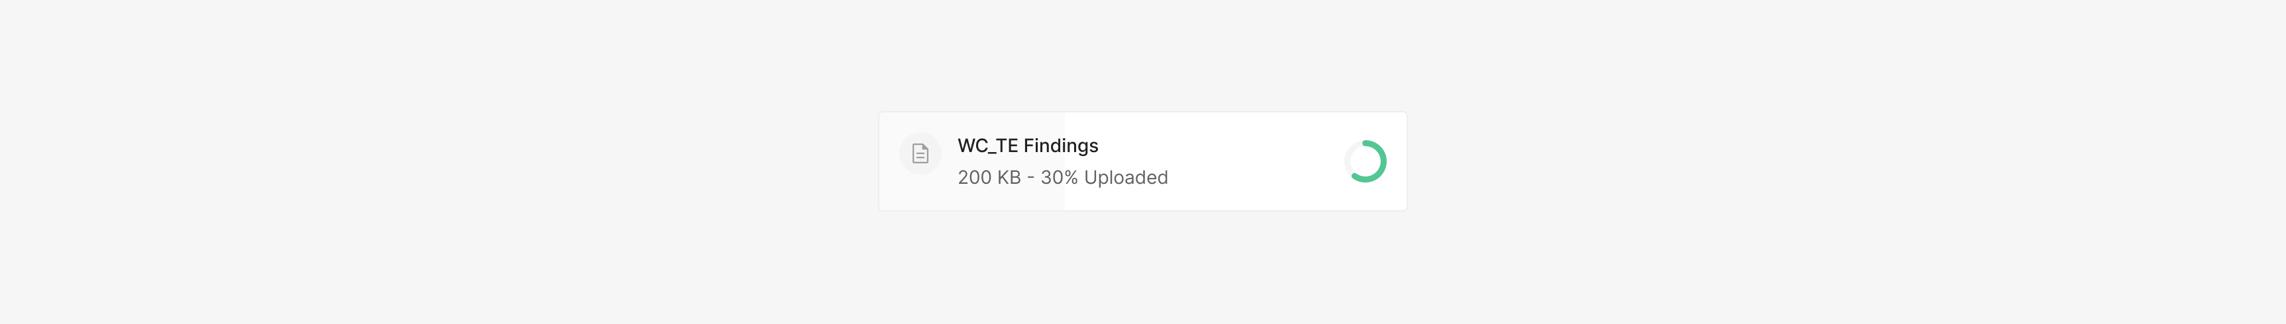Click the center of the circular progress indicator
This screenshot has height=324, width=2286.
1366,161
